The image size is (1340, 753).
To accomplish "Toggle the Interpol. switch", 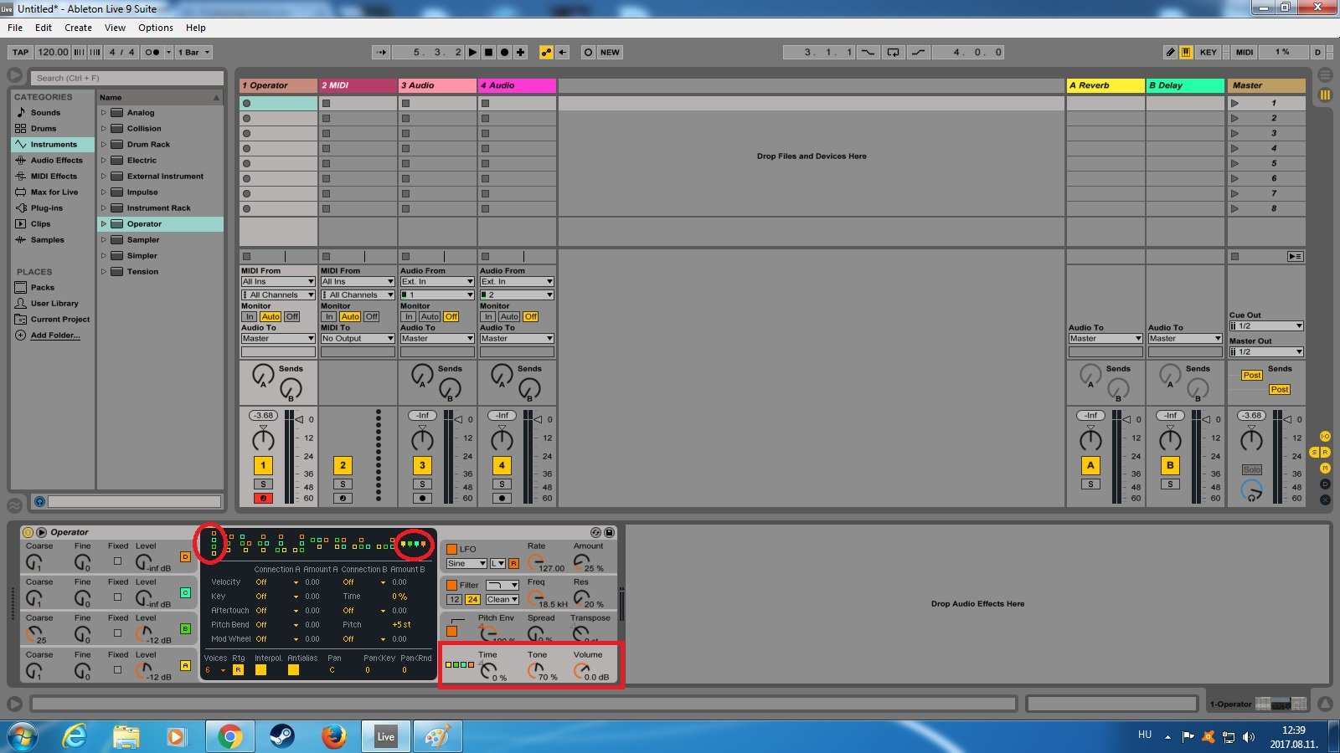I will [260, 670].
